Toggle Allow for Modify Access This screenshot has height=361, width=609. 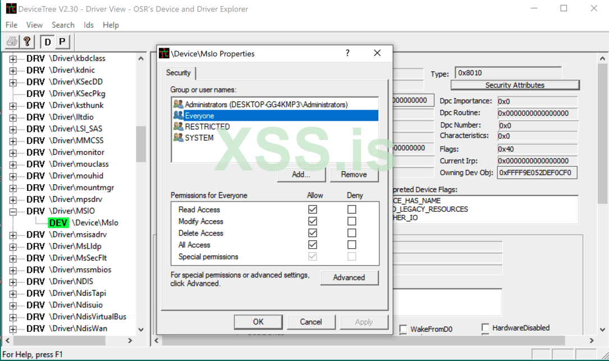[x=312, y=221]
